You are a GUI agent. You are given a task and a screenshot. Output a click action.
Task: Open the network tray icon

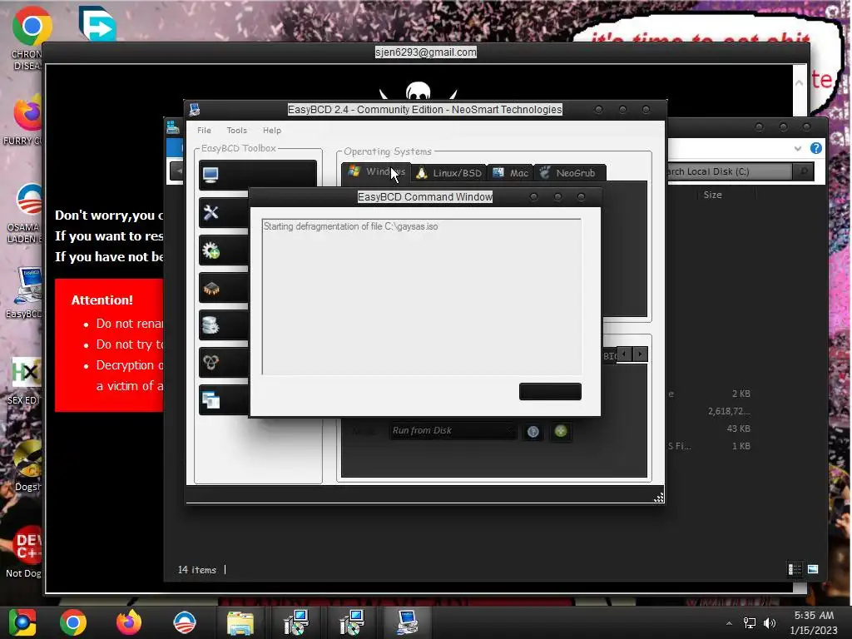[x=750, y=623]
